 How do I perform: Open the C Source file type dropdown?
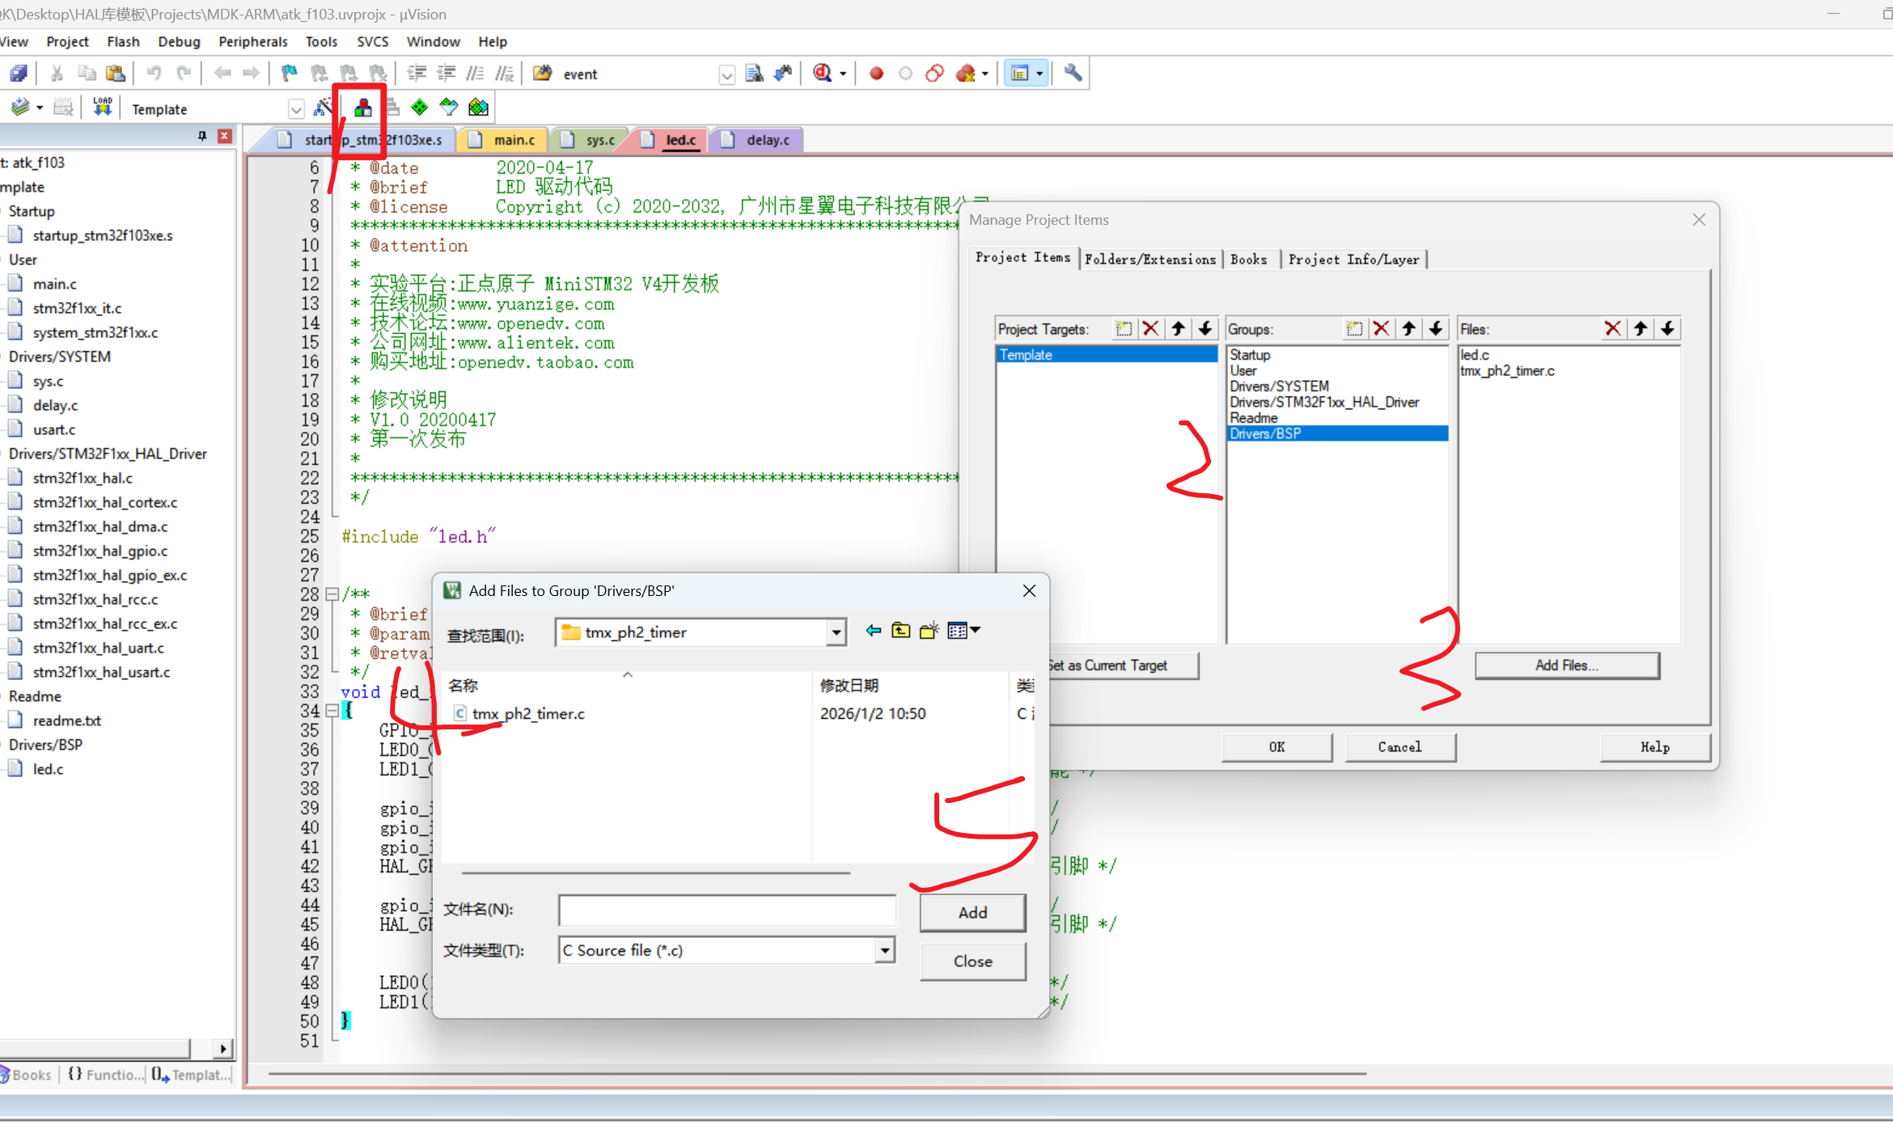click(x=885, y=950)
